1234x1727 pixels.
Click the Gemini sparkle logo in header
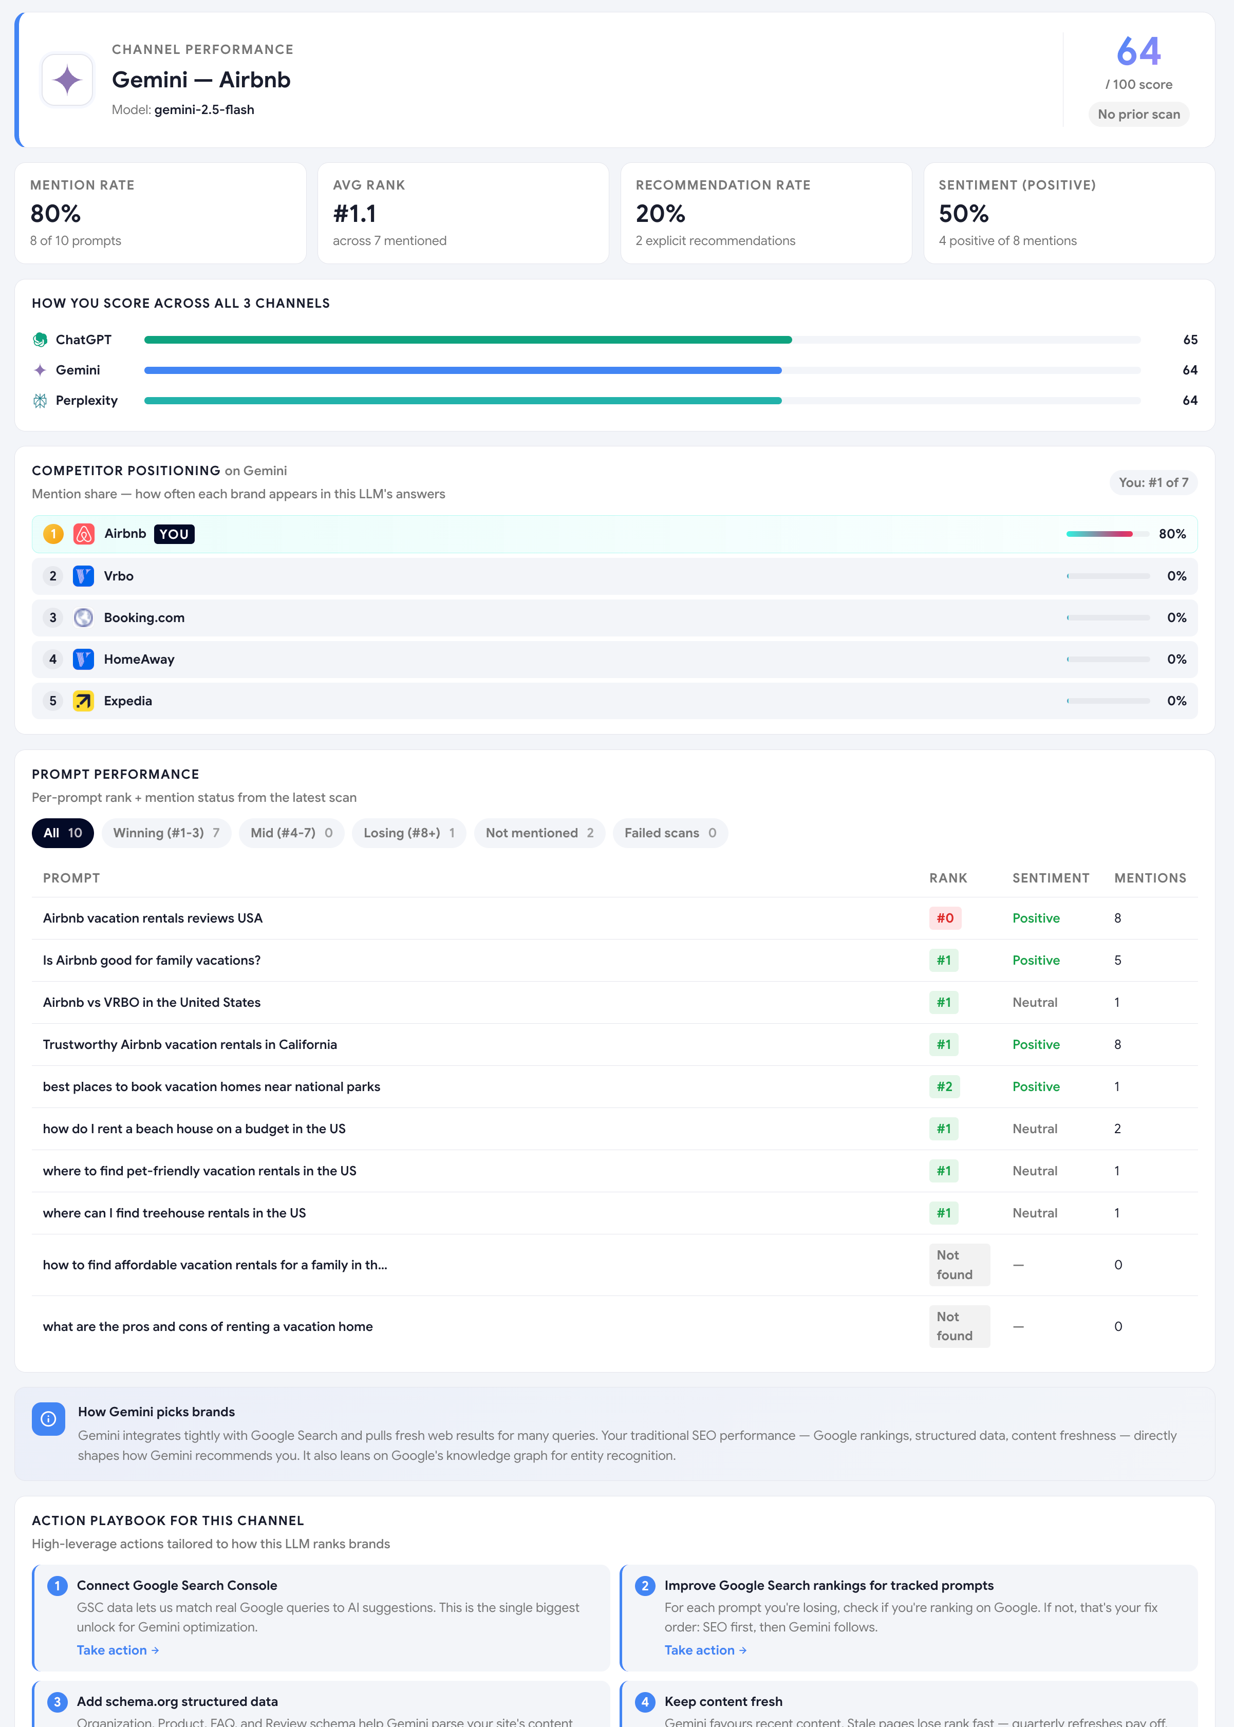point(68,80)
